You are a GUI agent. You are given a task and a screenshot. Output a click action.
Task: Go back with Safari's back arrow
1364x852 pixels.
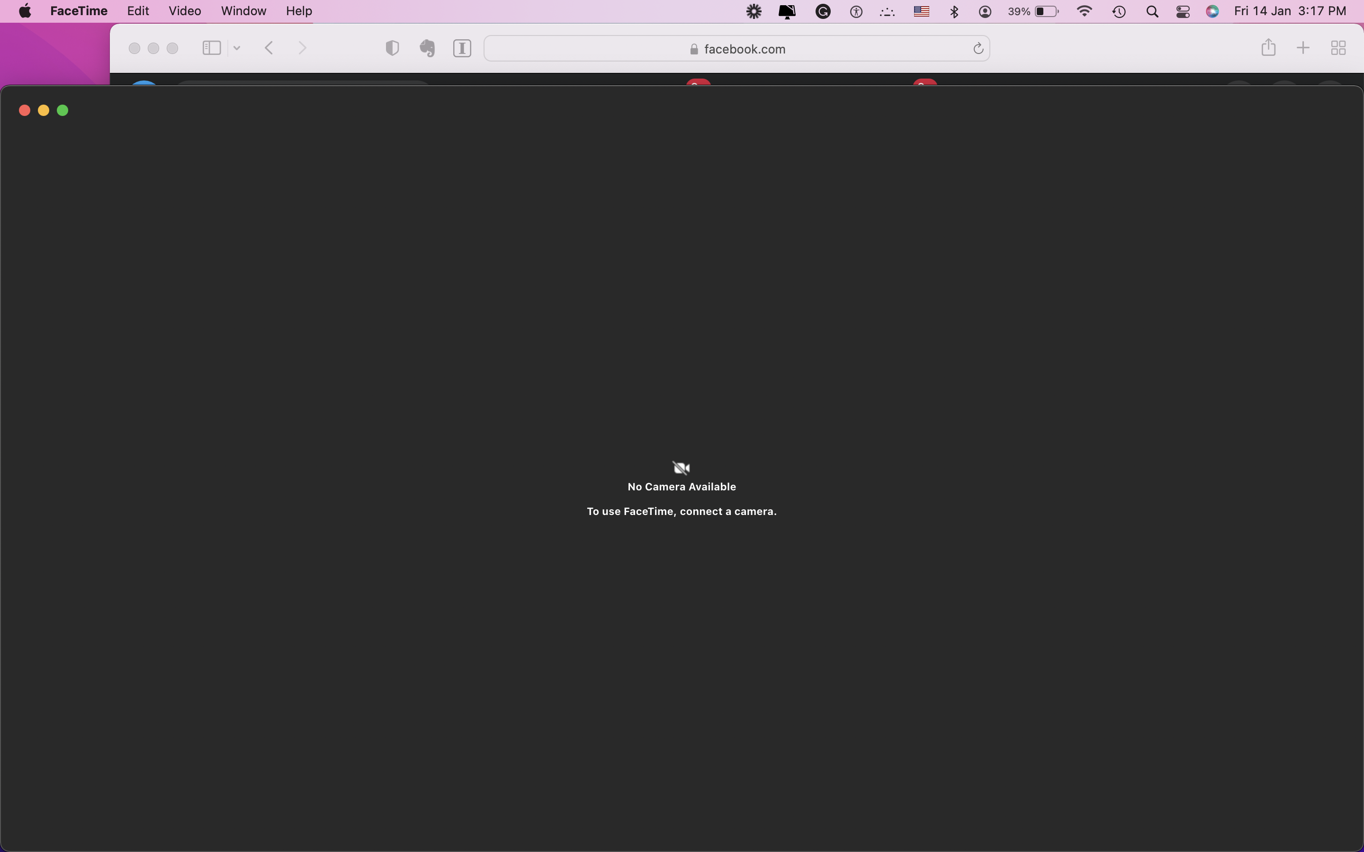[269, 48]
